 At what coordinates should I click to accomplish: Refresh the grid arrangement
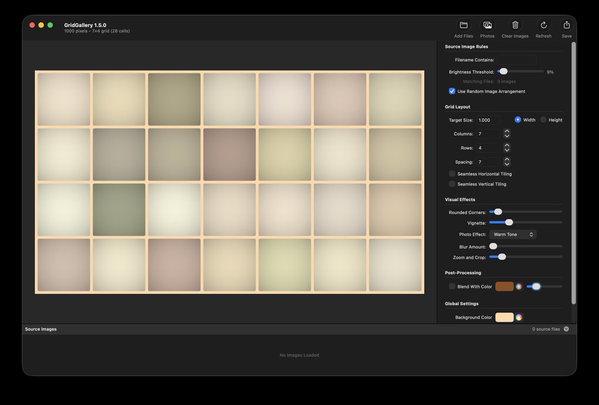pyautogui.click(x=544, y=25)
